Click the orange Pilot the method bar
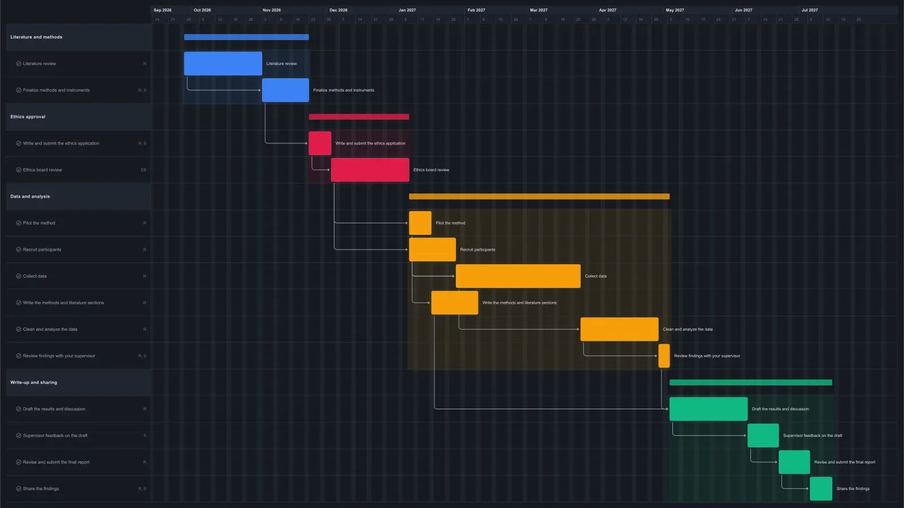Image resolution: width=904 pixels, height=508 pixels. click(x=420, y=223)
